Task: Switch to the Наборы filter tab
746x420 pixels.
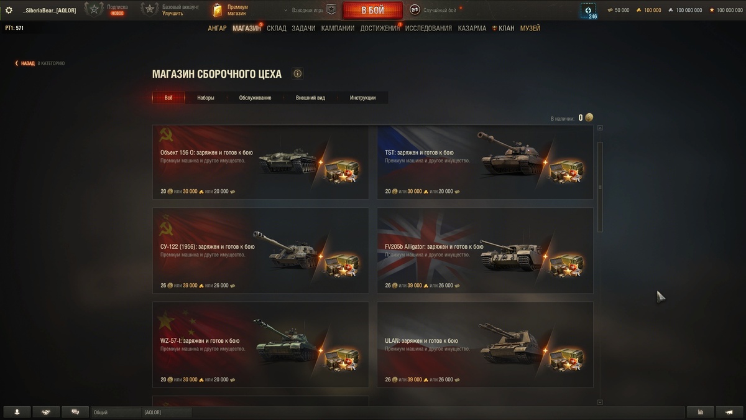Action: click(x=206, y=98)
